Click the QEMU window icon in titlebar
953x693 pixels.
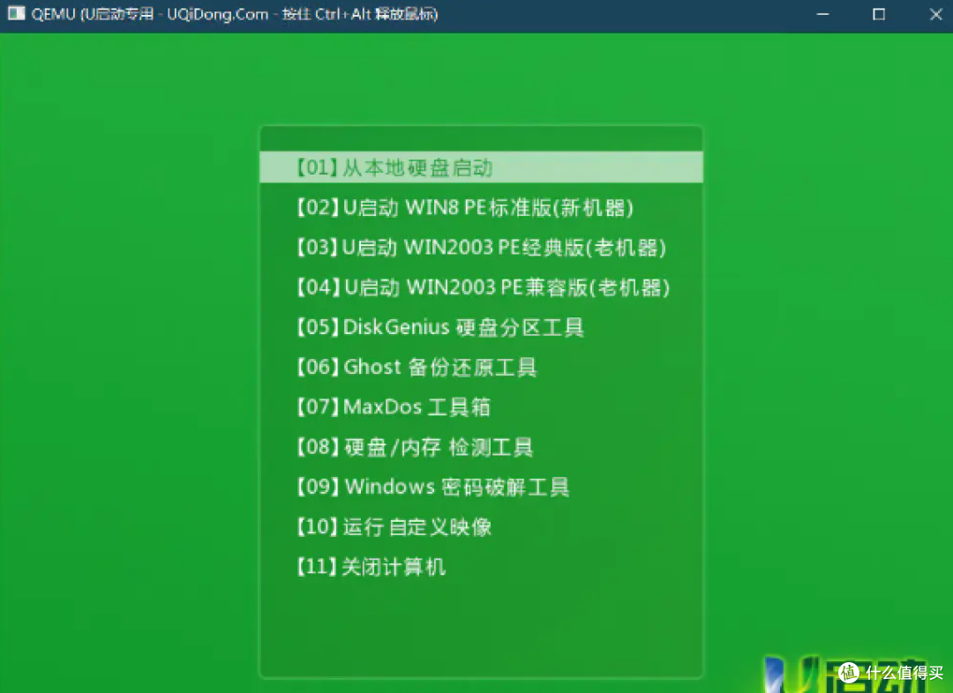point(15,14)
